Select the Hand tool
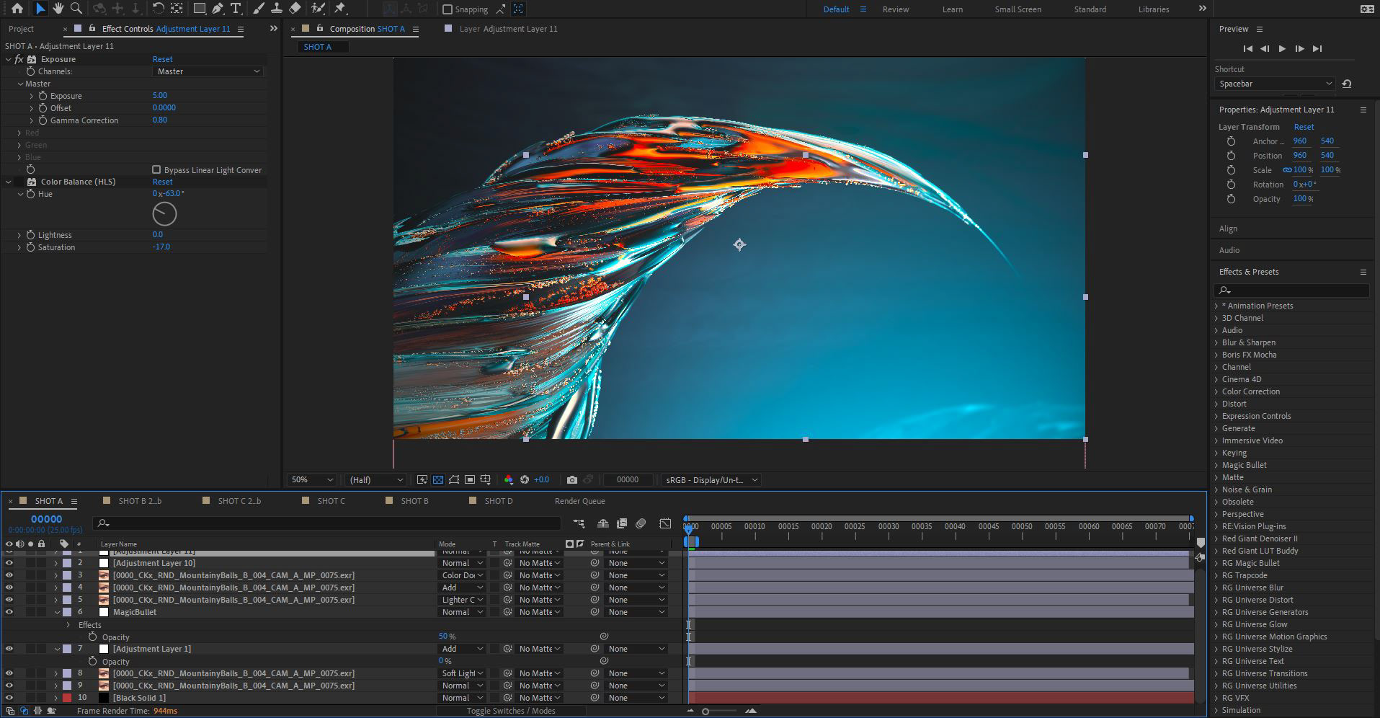 (x=58, y=9)
